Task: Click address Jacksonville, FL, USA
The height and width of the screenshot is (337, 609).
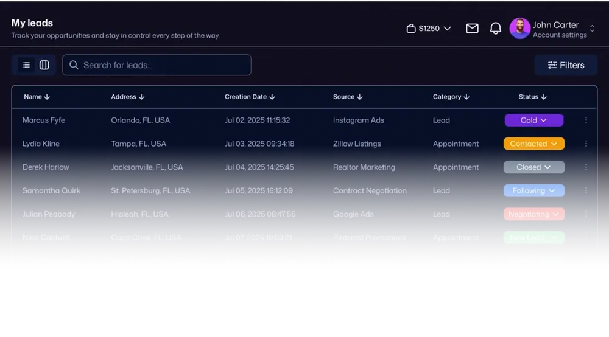Action: (x=147, y=167)
